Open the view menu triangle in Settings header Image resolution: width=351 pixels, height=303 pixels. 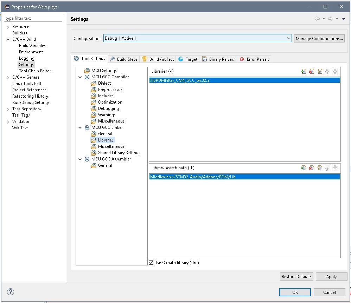tap(344, 19)
